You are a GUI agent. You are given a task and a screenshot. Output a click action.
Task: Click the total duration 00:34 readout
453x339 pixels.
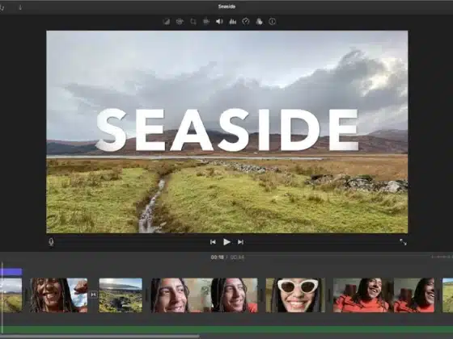(237, 257)
